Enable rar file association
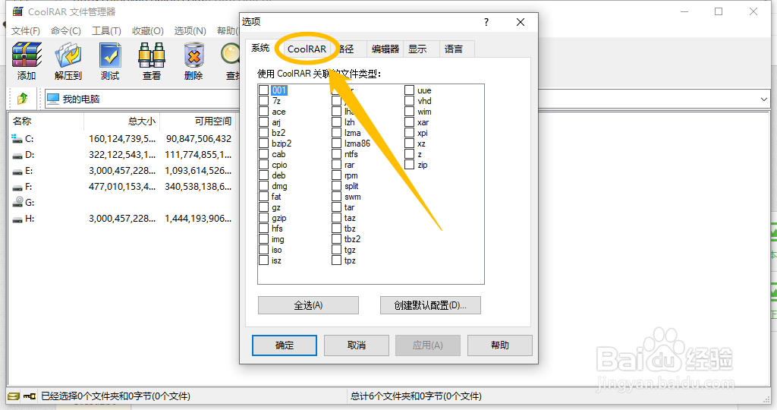777x410 pixels. (336, 165)
